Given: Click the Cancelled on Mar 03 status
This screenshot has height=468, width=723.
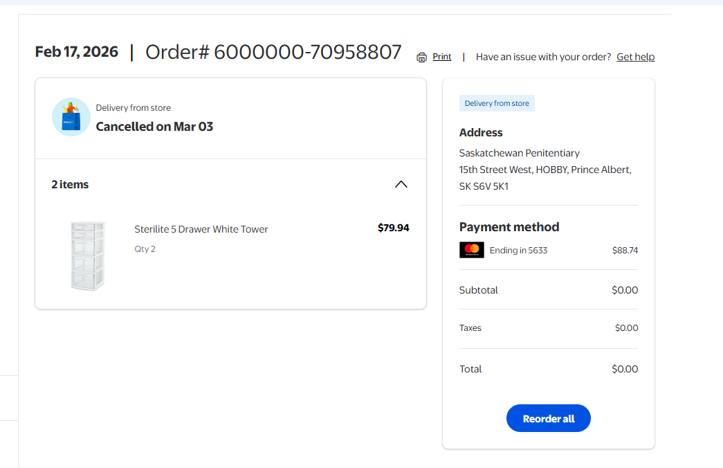Looking at the screenshot, I should (x=154, y=127).
